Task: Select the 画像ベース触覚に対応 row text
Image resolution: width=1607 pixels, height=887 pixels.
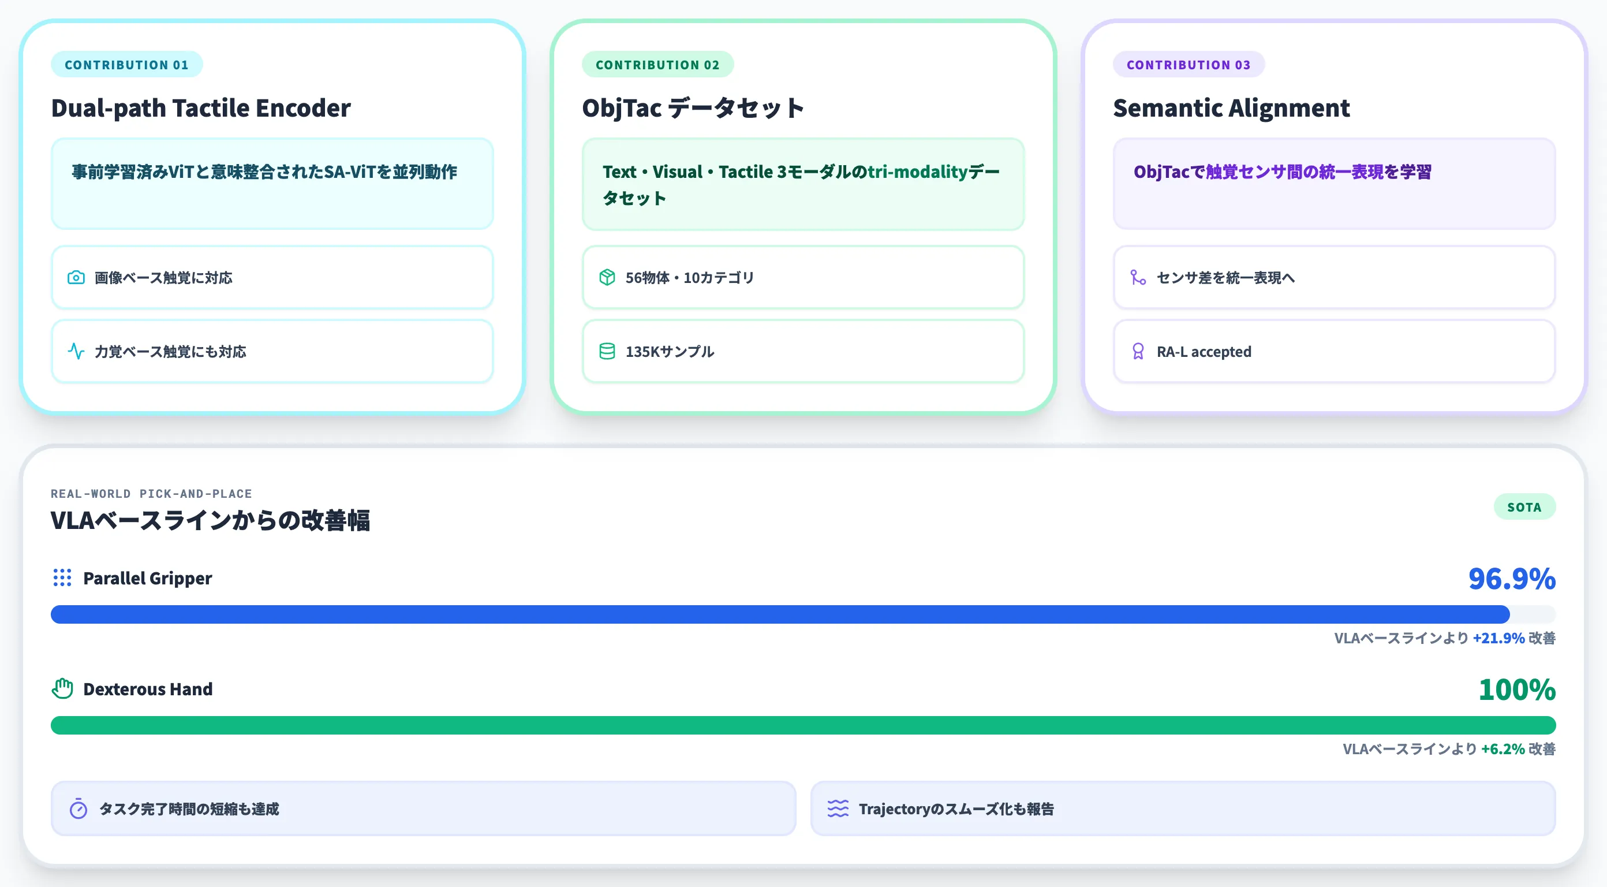Action: pos(163,278)
